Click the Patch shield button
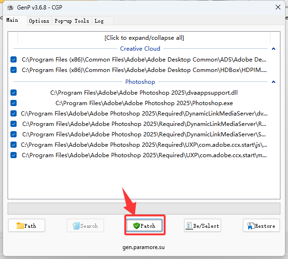Screen dimensions: 288x259 [144, 225]
